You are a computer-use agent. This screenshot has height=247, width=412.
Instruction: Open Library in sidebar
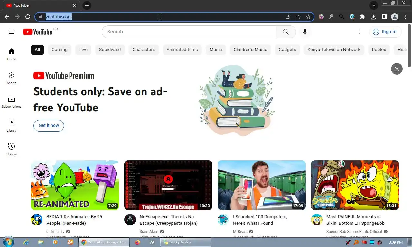pos(12,125)
